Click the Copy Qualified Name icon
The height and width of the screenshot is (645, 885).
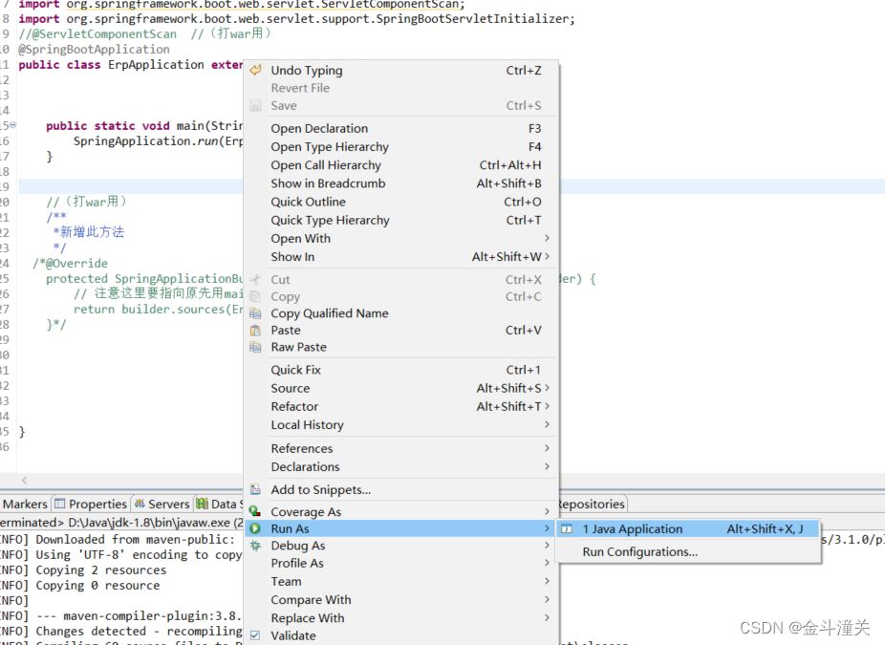pyautogui.click(x=256, y=313)
